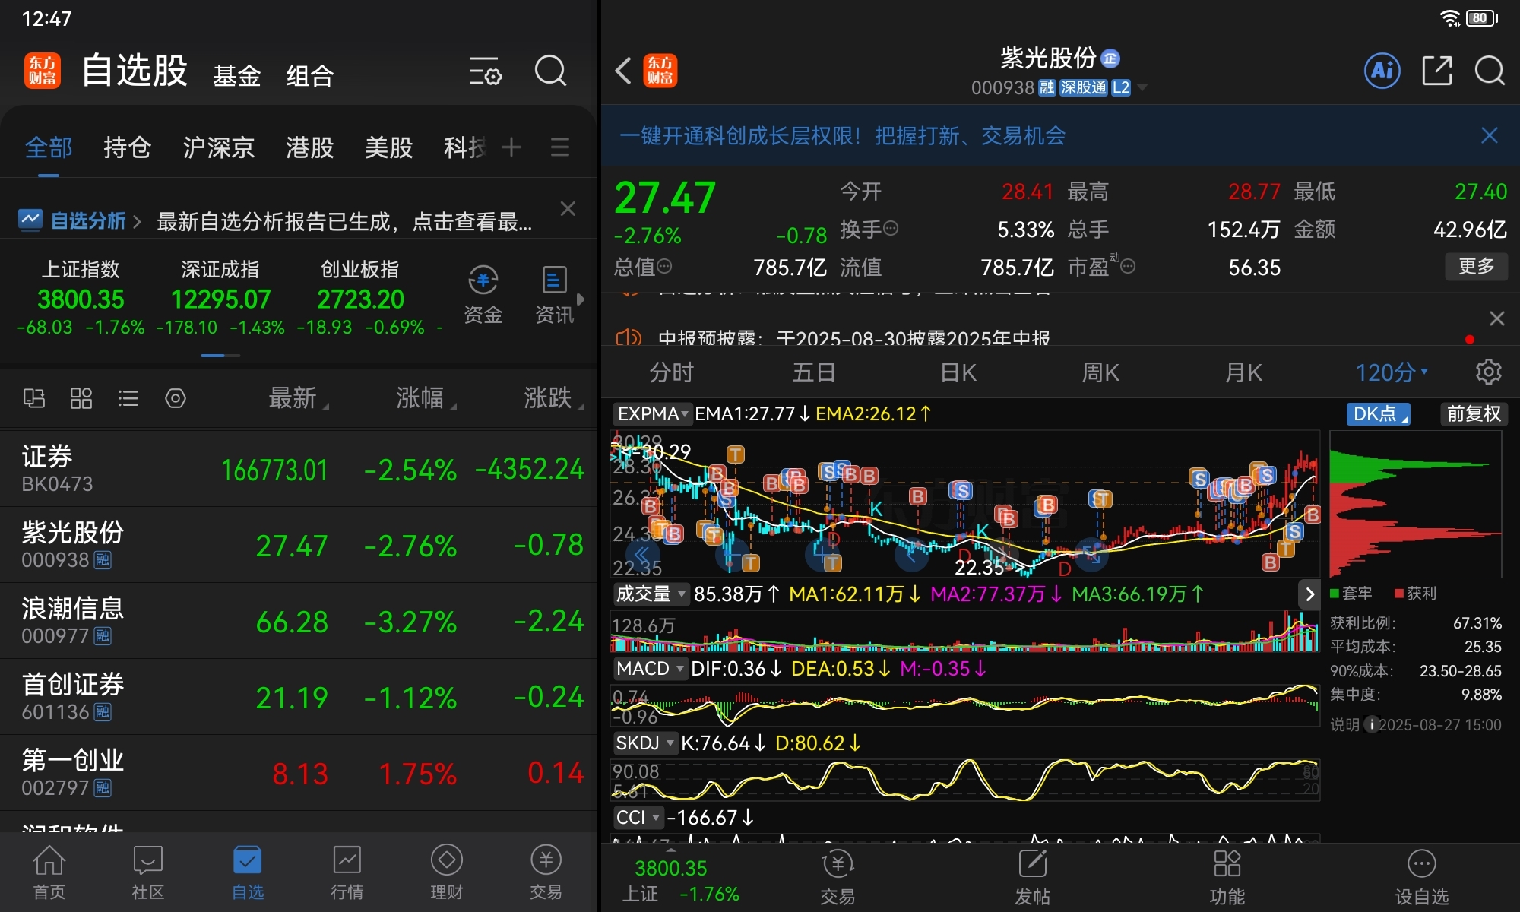
Task: Toggle 前复权 price adjustment
Action: point(1474,413)
